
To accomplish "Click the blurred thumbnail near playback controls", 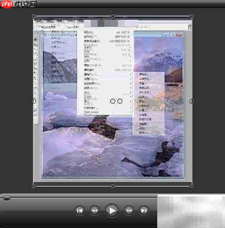I will (191, 211).
